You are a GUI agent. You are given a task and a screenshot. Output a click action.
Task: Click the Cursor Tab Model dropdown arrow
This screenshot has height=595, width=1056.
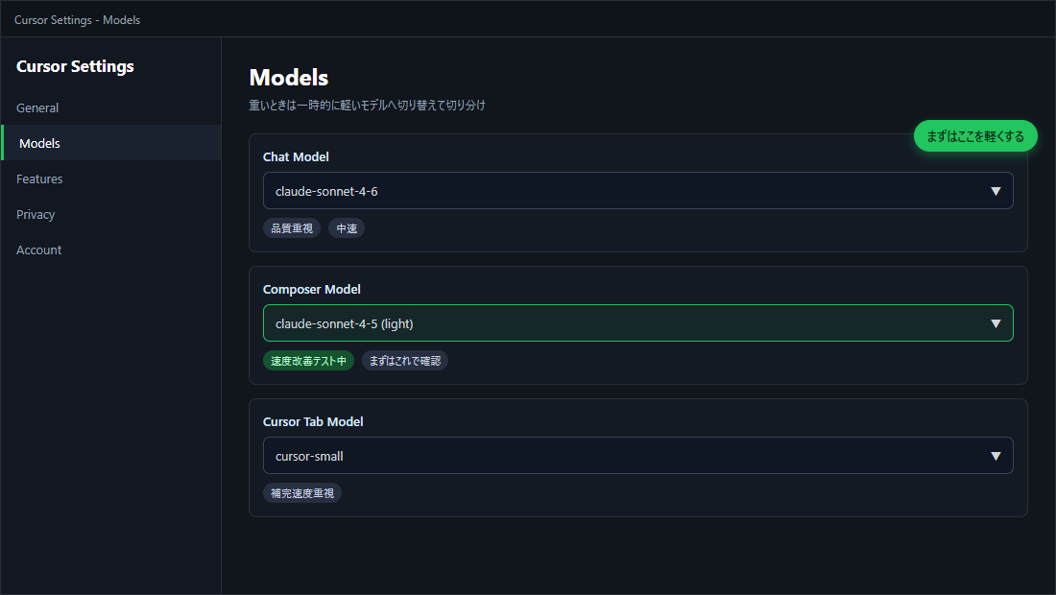coord(996,456)
